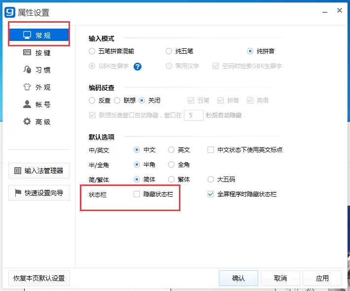Confirm settings with 确认 button
The height and width of the screenshot is (291, 350).
coord(239,278)
